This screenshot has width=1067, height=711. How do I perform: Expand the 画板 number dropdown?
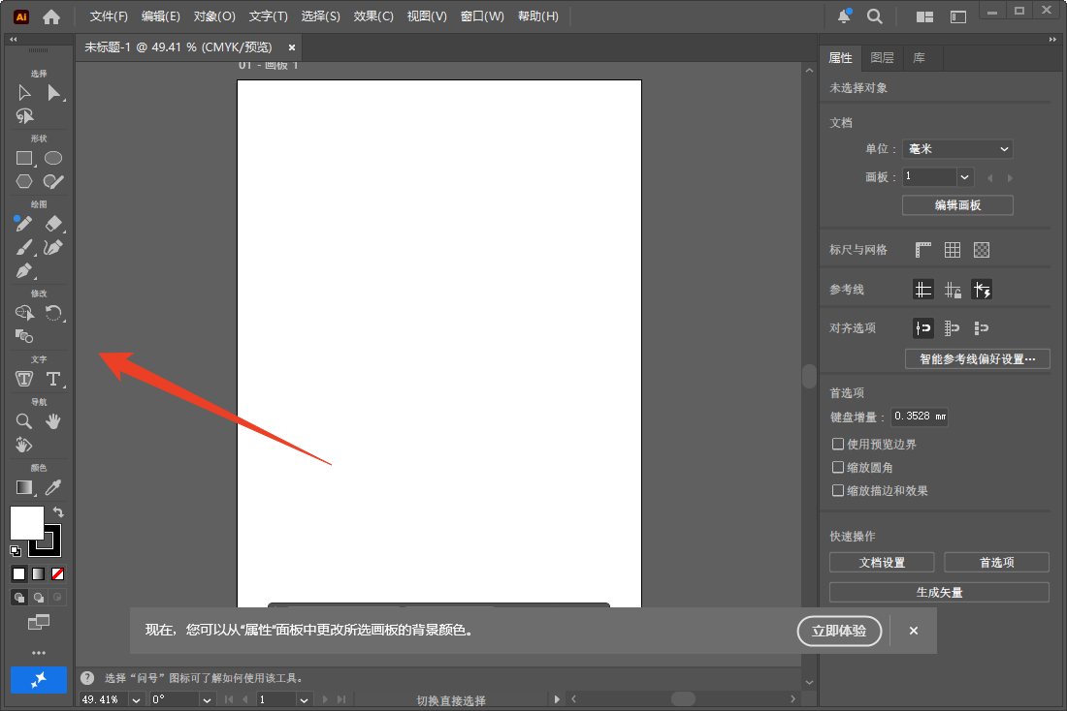964,177
